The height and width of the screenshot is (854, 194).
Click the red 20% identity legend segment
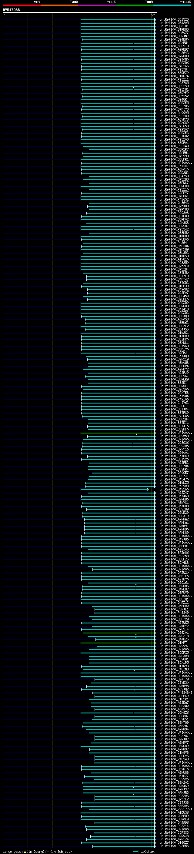tap(22, 5)
